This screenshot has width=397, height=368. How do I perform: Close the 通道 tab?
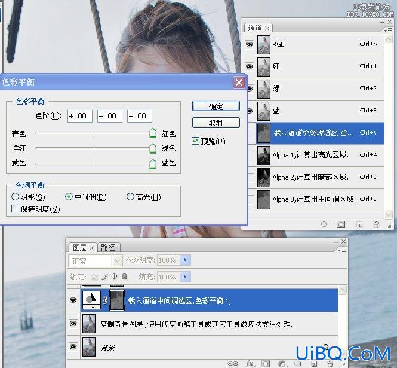coord(267,29)
